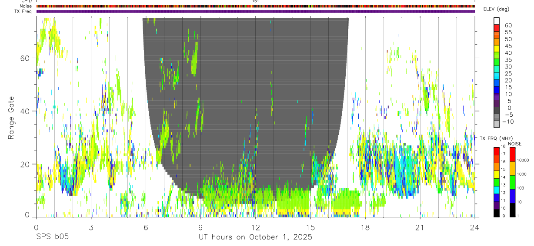
Task: Click the 'Noise' row label at top
Action: coord(26,6)
